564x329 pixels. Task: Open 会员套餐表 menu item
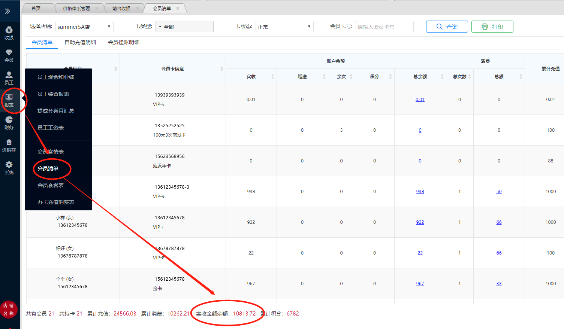[51, 185]
